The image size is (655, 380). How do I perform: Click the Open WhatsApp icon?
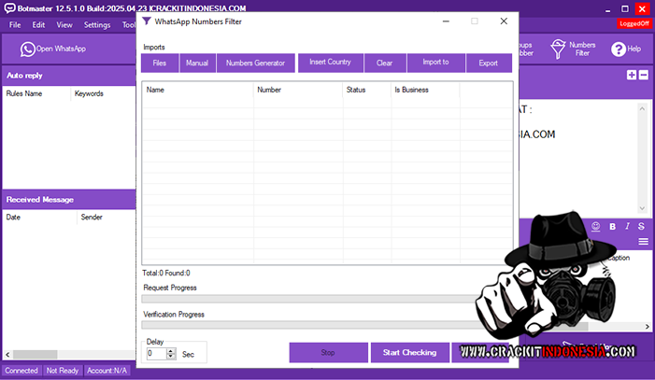tap(27, 49)
